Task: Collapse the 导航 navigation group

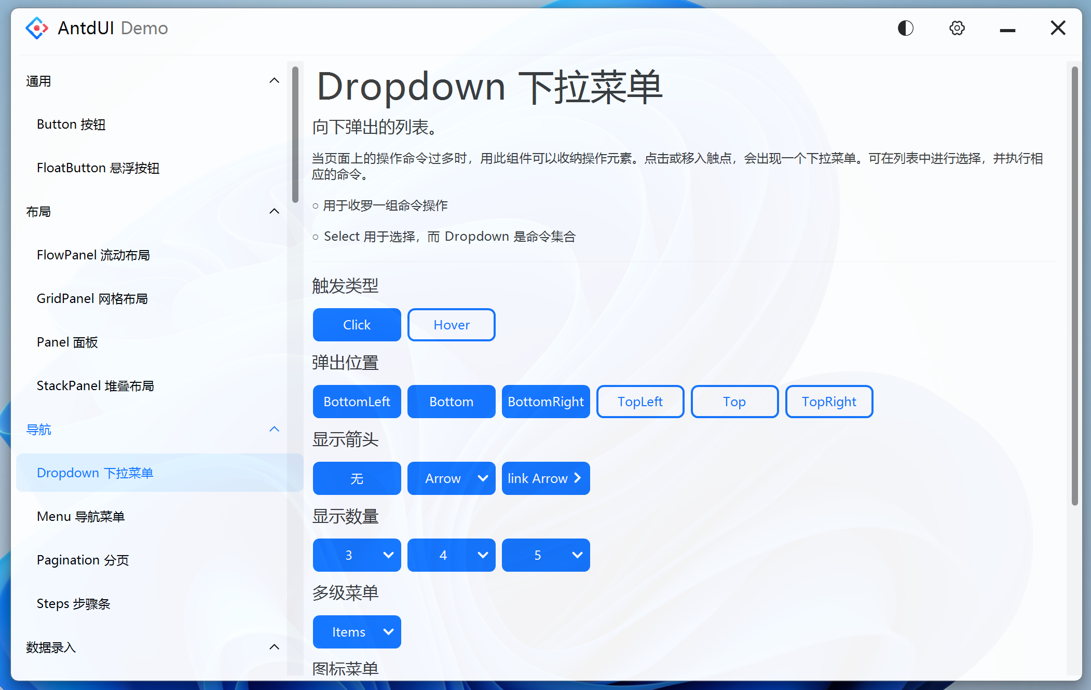Action: [x=274, y=430]
